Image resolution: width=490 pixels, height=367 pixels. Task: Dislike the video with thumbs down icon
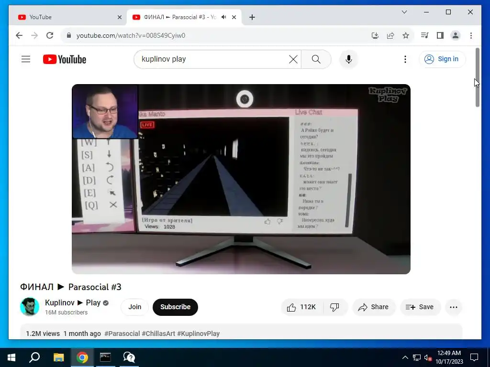click(x=334, y=307)
